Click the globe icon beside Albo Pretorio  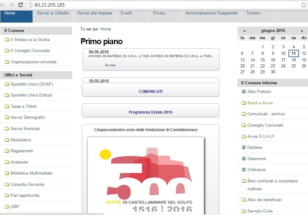tap(243, 92)
